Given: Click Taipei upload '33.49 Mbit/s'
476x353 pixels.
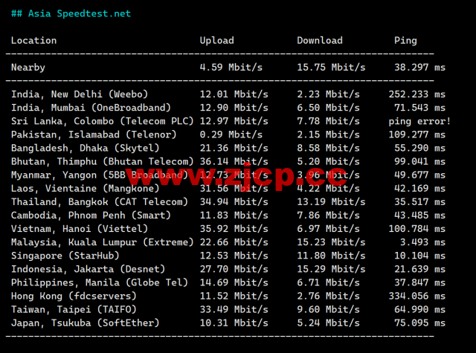Looking at the screenshot, I should point(234,310).
